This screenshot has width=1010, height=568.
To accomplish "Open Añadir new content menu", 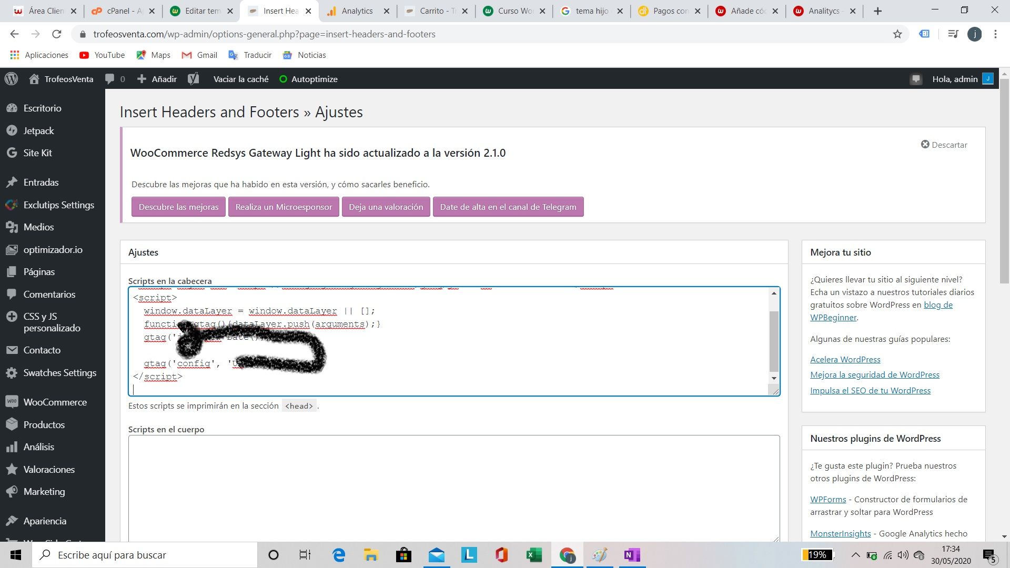I will [157, 79].
